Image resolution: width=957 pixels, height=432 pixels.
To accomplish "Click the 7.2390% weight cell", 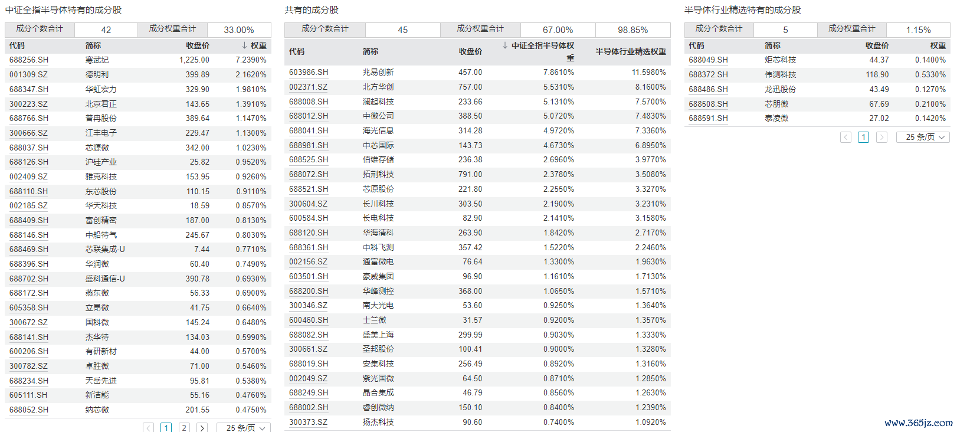I will click(251, 60).
